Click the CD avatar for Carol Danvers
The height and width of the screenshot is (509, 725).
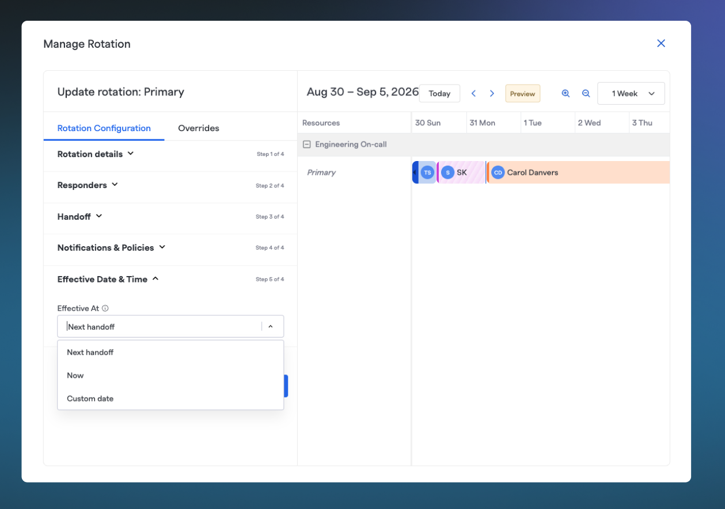click(x=498, y=172)
